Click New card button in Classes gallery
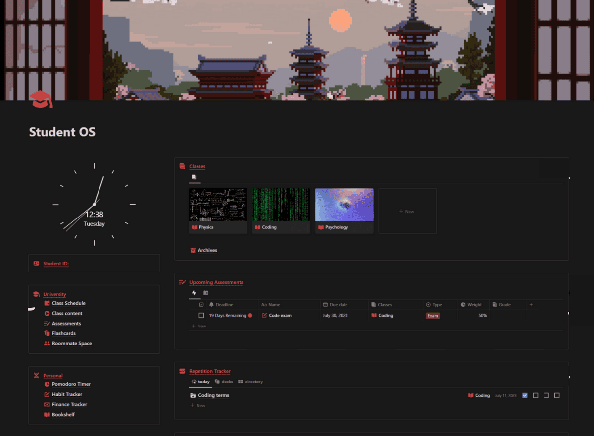Screen dimensions: 594x436 pyautogui.click(x=407, y=211)
